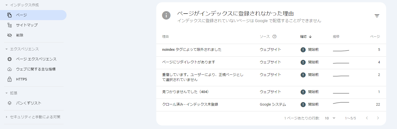Expand セキュリティと手動による対策 section
Screen dimensions: 397x129
[x=7, y=117]
